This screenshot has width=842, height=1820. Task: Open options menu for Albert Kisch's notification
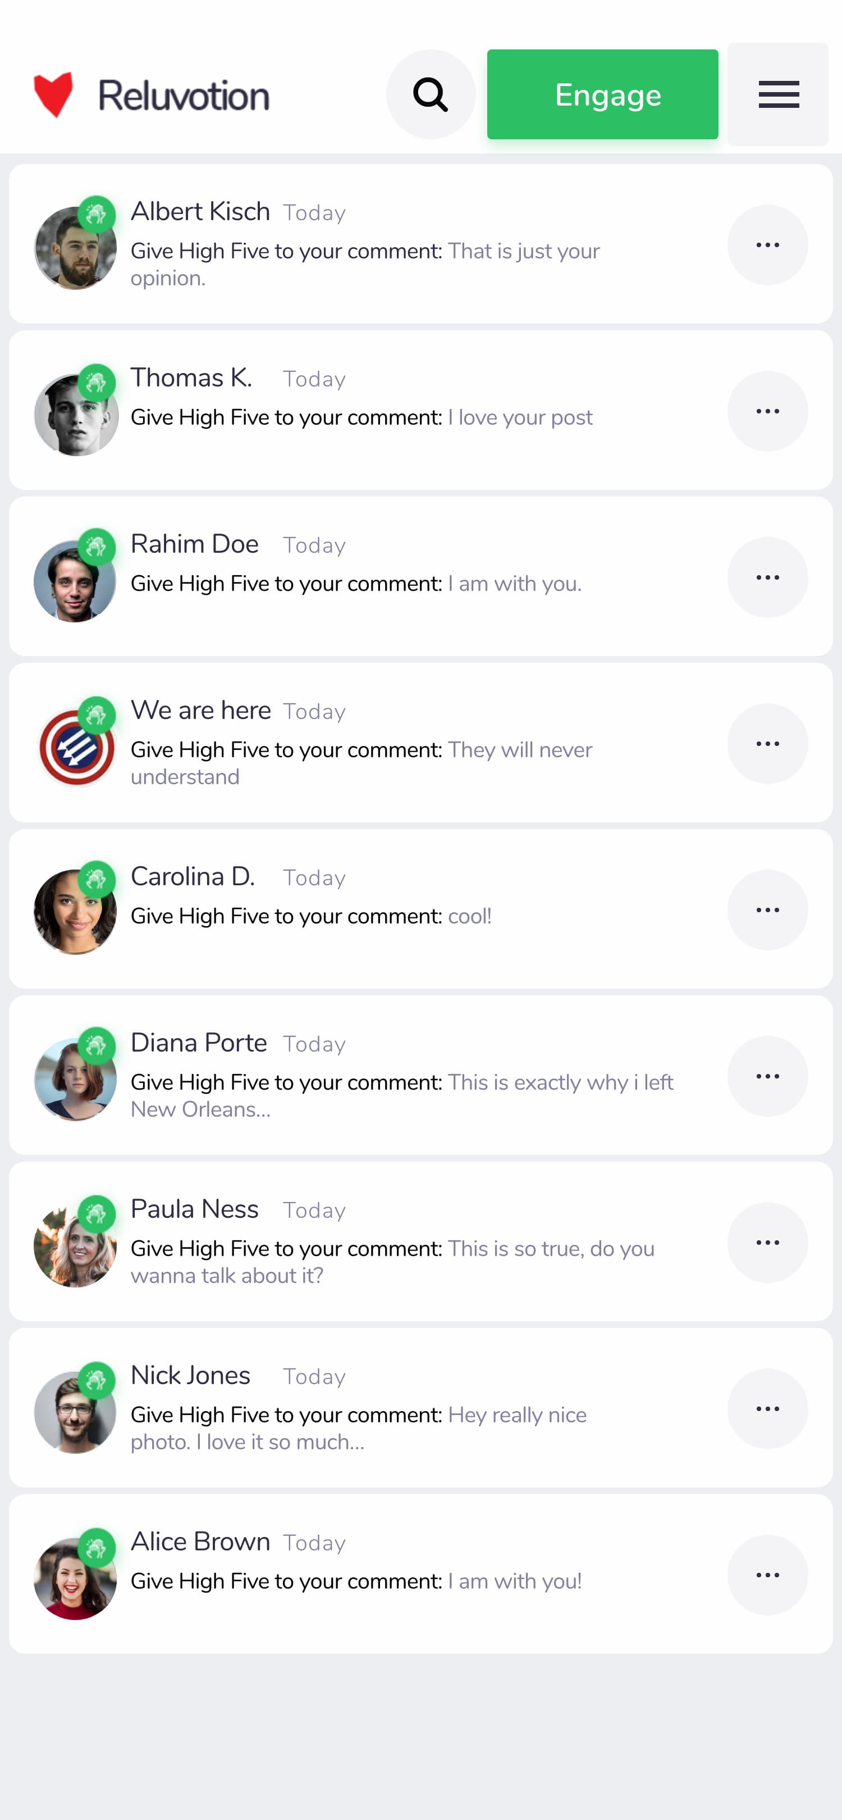pyautogui.click(x=768, y=244)
